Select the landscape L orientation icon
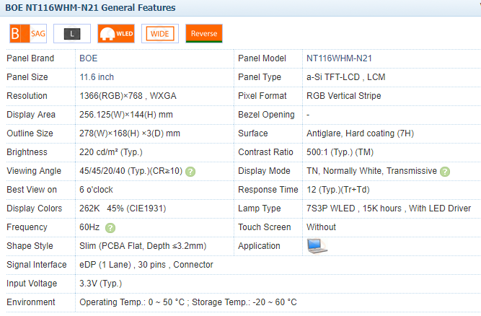This screenshot has width=481, height=316. pyautogui.click(x=72, y=33)
